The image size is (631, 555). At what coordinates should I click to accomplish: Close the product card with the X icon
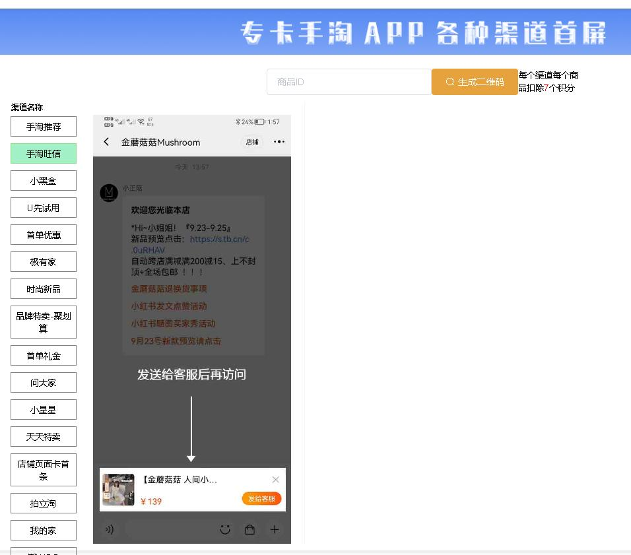click(x=275, y=479)
